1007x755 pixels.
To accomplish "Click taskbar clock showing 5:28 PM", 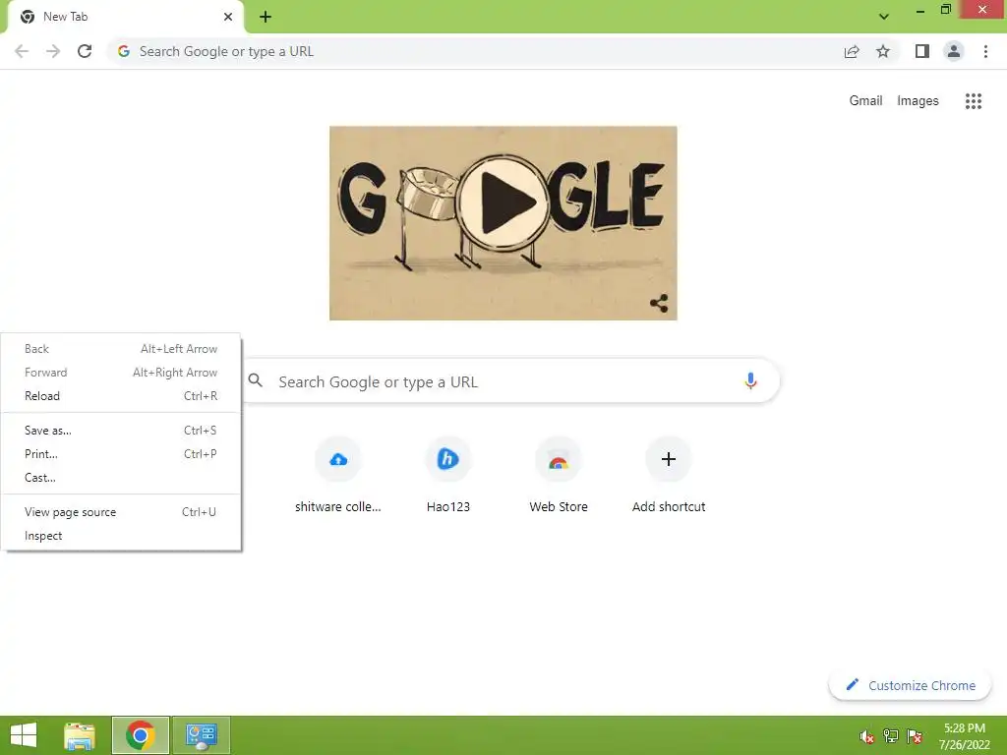I will (965, 735).
